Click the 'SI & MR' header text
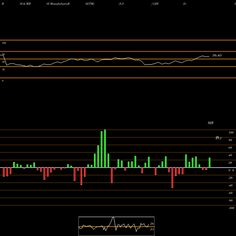236x236 pixels. [x=25, y=4]
